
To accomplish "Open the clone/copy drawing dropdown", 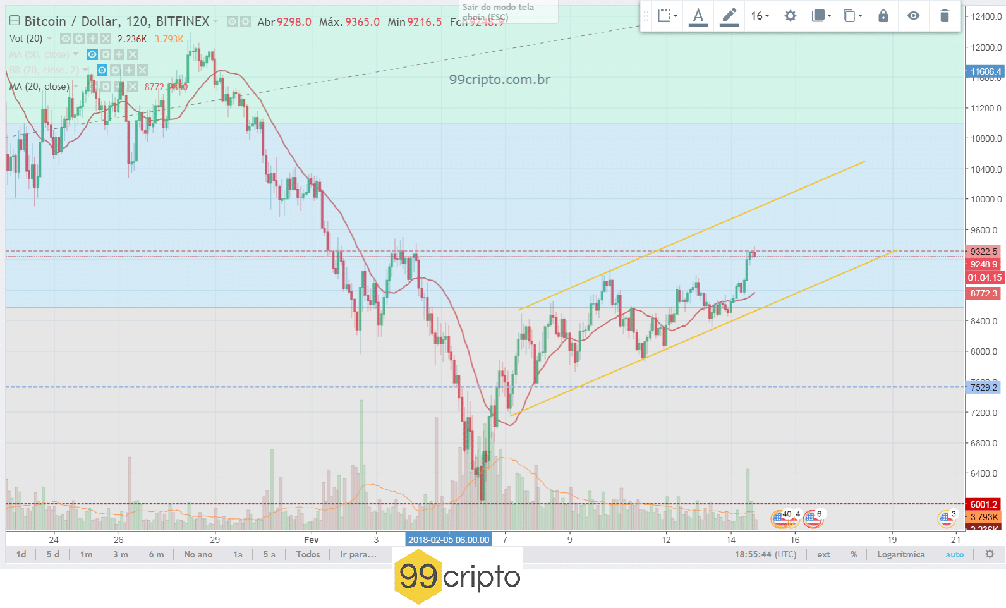I will (852, 16).
